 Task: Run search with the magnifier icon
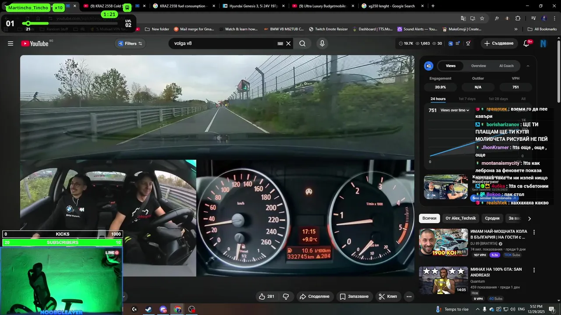click(302, 43)
